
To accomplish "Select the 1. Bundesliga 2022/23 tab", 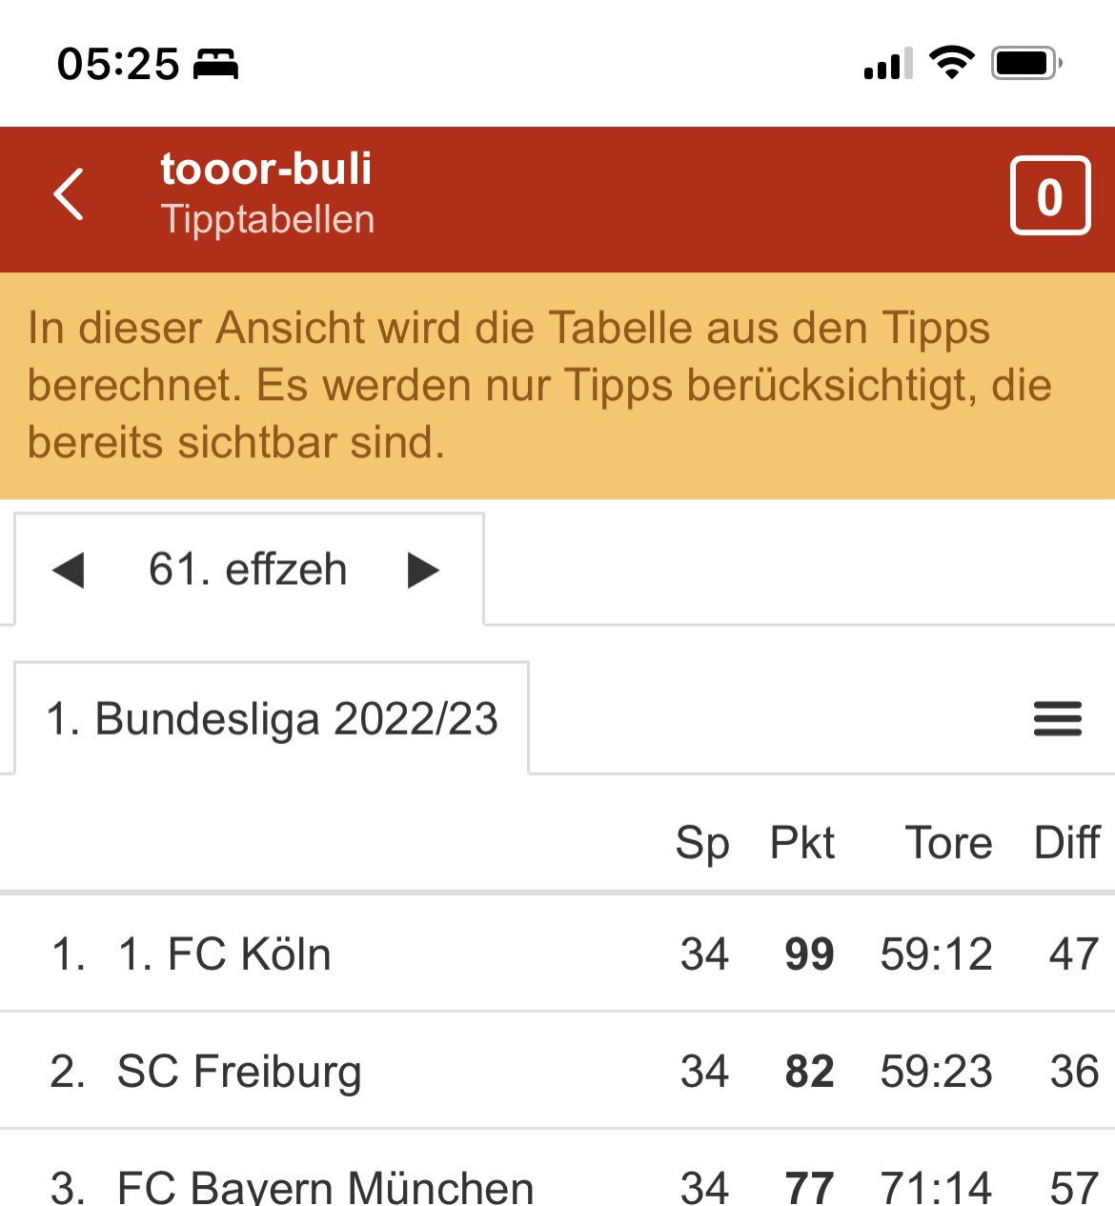I will [x=272, y=719].
